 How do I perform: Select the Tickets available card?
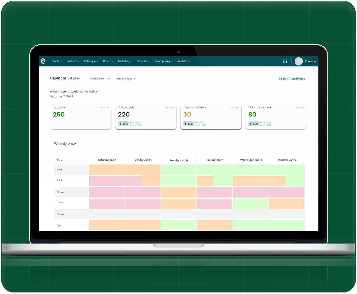(x=211, y=117)
